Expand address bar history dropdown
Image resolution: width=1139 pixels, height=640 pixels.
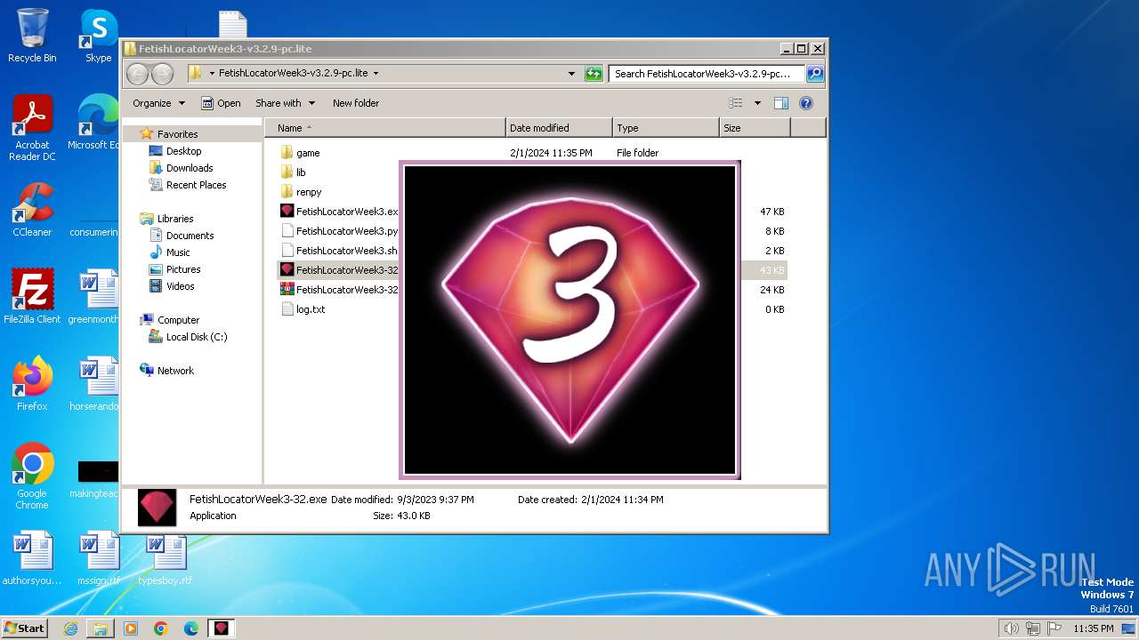pos(571,74)
